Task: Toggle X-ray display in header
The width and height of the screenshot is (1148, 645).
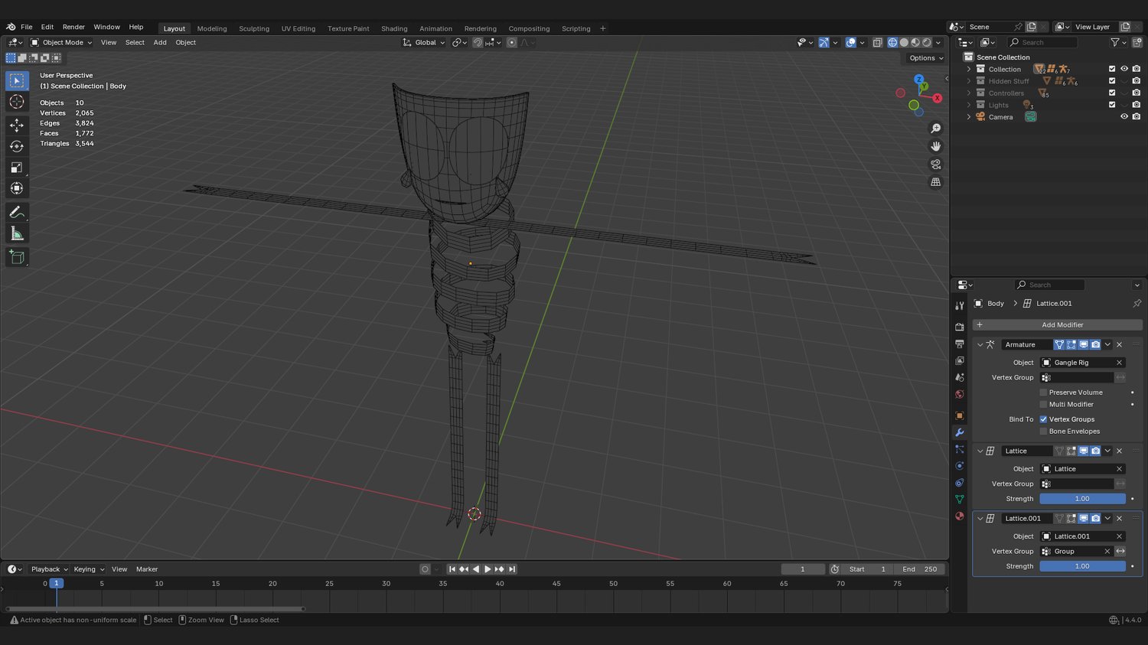Action: pos(878,43)
